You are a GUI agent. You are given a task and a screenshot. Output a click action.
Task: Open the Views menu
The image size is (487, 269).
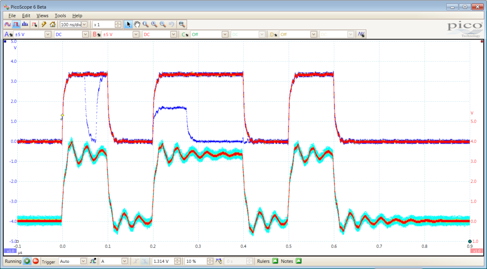point(42,16)
